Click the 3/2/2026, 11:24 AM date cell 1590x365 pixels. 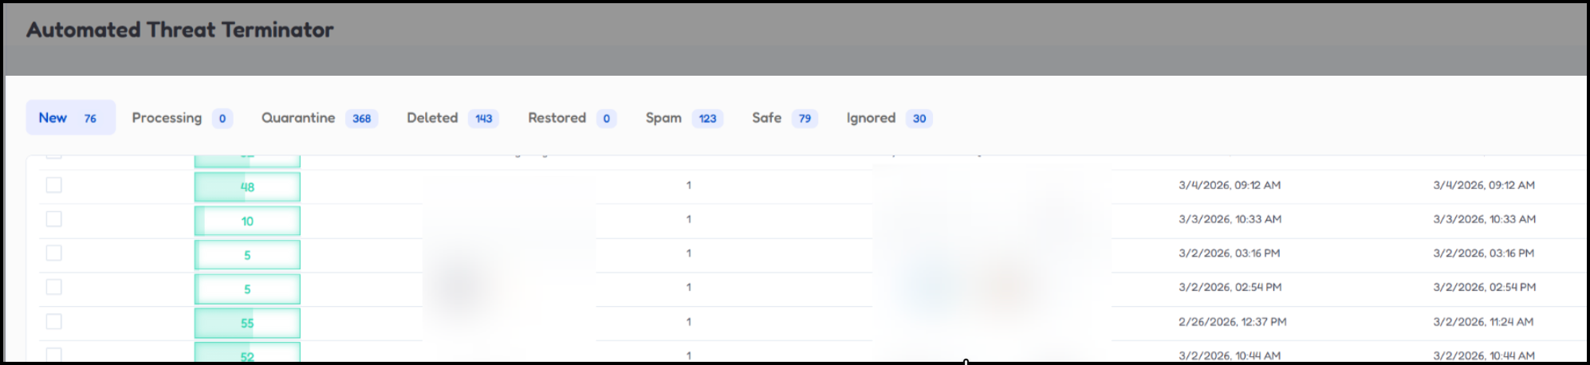click(1483, 322)
